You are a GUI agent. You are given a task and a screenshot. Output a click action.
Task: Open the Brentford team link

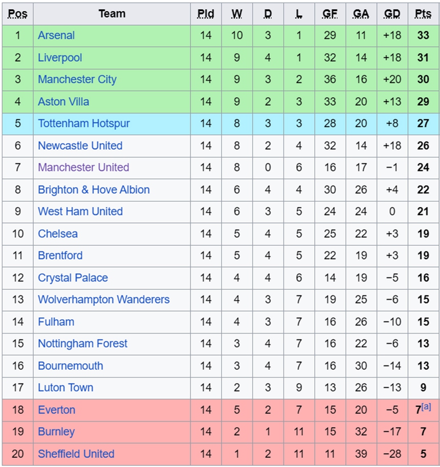click(x=60, y=255)
